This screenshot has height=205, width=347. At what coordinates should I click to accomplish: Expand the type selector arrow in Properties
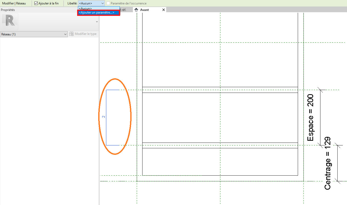97,22
